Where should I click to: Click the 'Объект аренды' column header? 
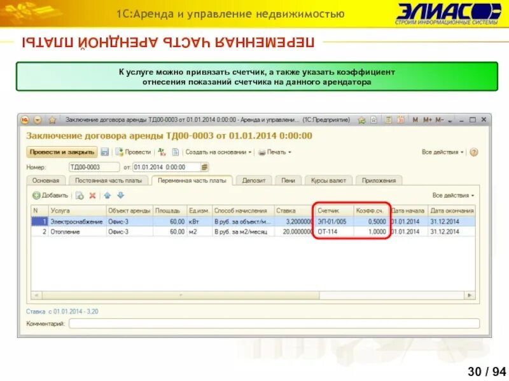129,211
